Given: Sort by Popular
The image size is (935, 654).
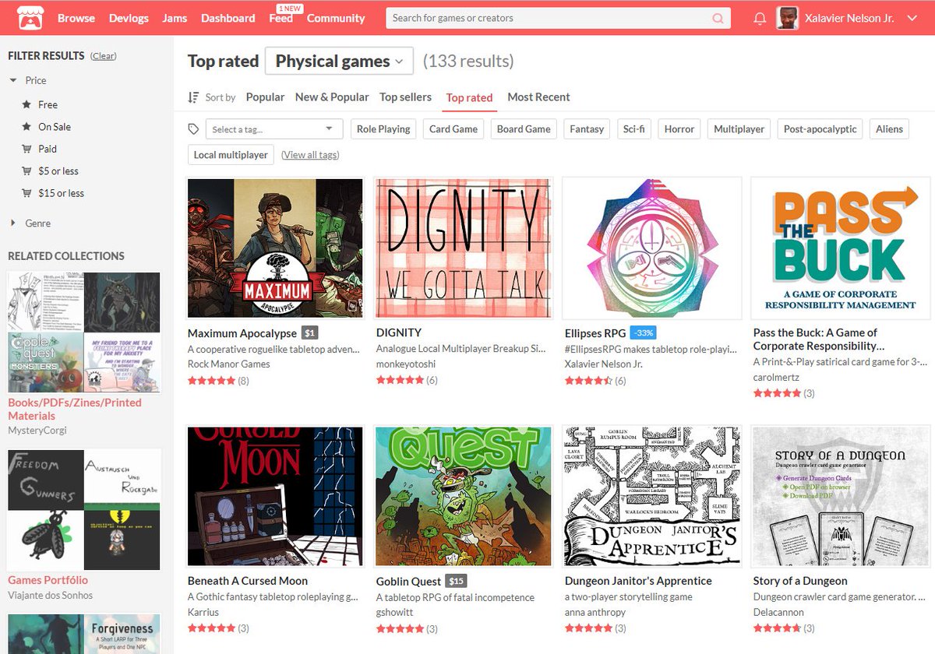Looking at the screenshot, I should (265, 97).
